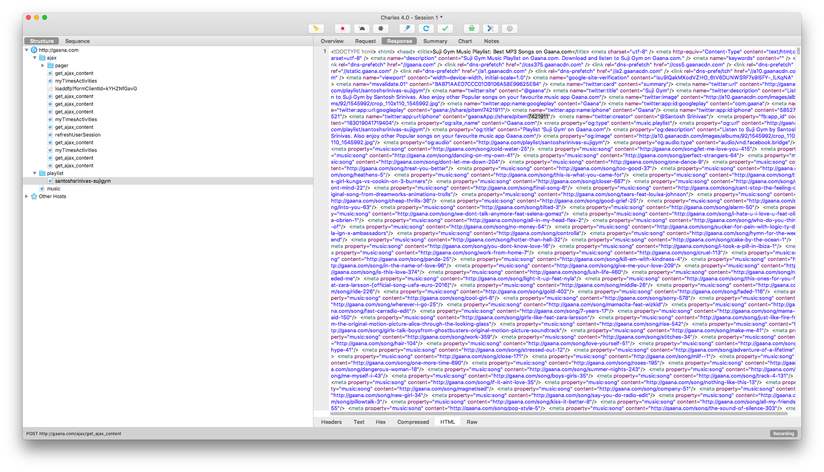Select the music request item
This screenshot has height=472, width=824.
click(x=54, y=189)
